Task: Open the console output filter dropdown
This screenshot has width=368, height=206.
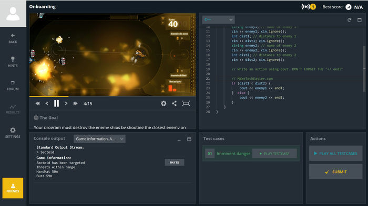Action: pos(99,139)
